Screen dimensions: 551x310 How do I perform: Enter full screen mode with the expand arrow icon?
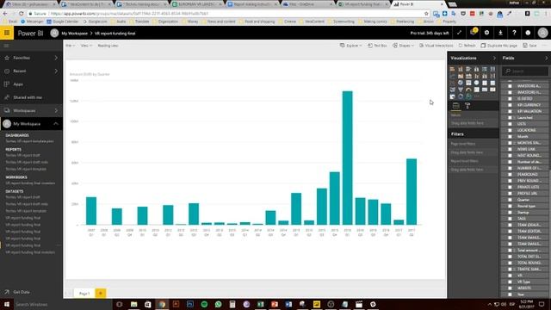click(459, 33)
